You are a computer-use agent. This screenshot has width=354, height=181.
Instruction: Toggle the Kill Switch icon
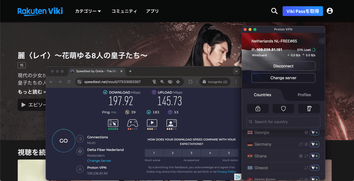coord(309,108)
